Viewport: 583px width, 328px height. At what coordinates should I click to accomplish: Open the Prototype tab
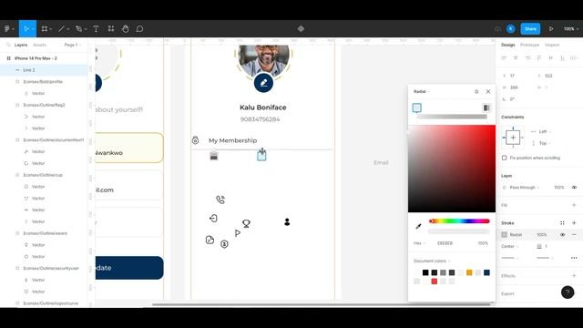click(529, 45)
